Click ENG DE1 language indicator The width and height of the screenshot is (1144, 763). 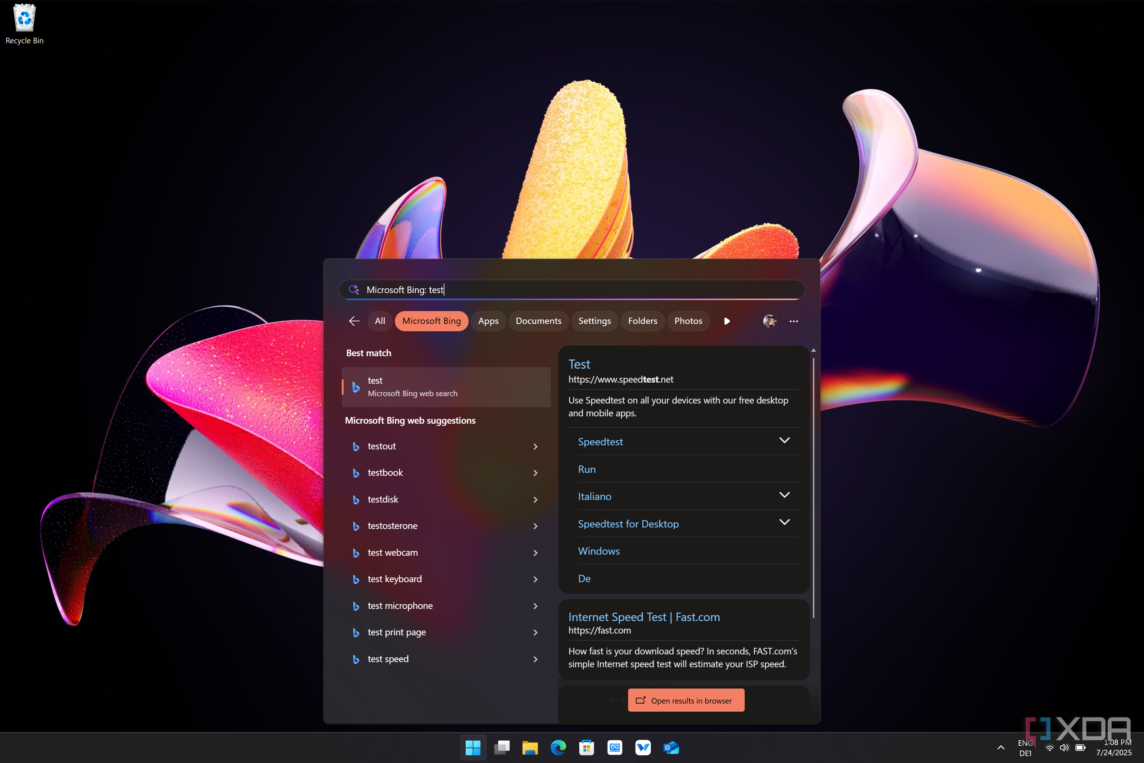[1025, 748]
